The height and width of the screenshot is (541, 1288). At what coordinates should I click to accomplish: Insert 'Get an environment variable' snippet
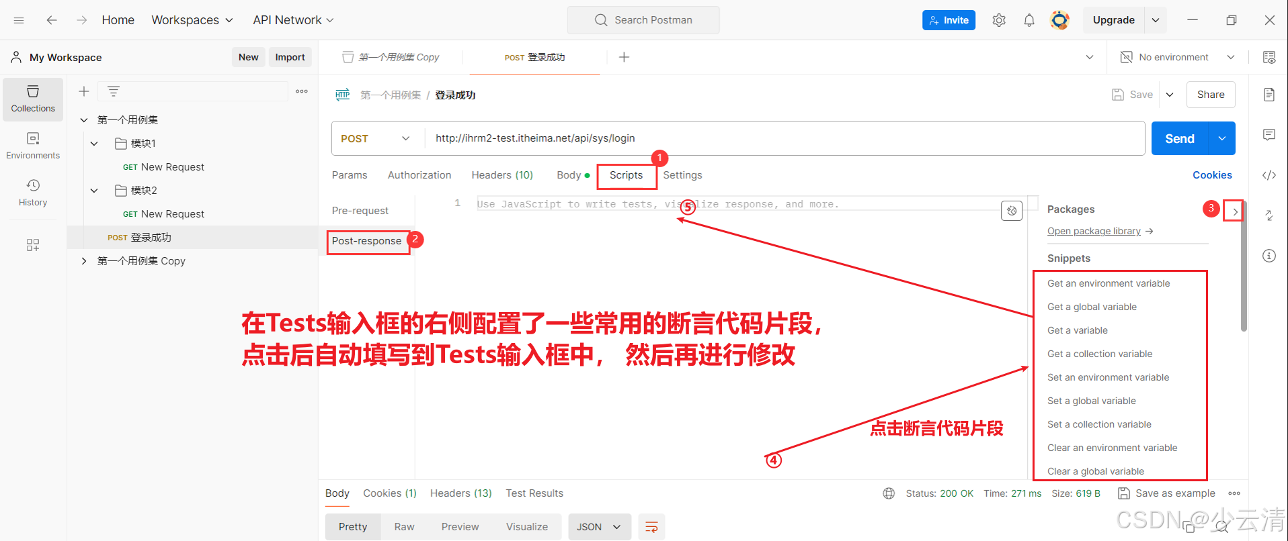[1109, 283]
